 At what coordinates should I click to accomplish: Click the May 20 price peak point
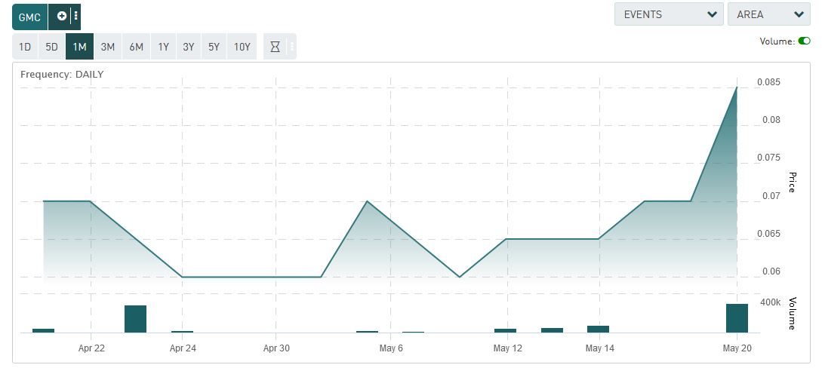[737, 87]
